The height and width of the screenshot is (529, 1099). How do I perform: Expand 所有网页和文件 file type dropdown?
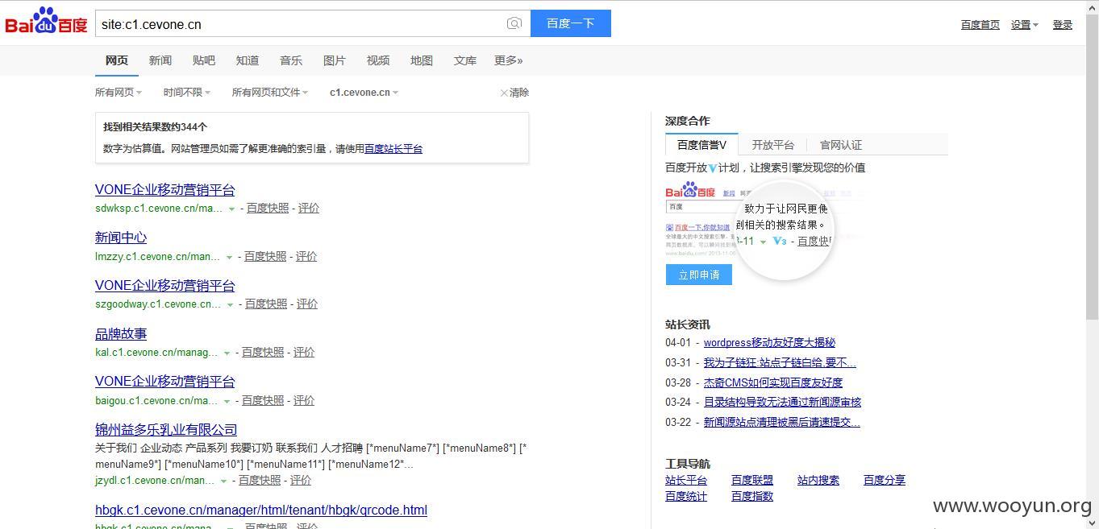point(270,93)
